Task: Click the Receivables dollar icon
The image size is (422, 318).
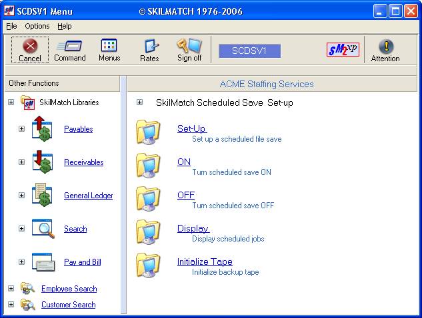Action: [x=42, y=162]
